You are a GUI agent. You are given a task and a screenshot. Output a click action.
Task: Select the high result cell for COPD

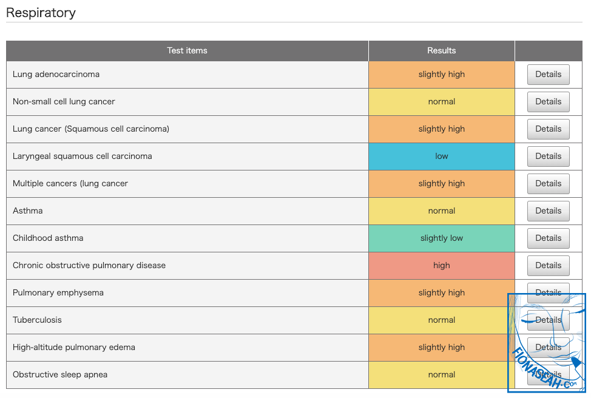point(441,266)
